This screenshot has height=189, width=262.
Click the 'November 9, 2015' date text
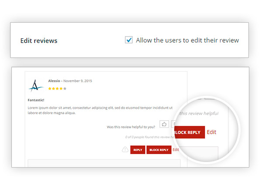(x=78, y=81)
